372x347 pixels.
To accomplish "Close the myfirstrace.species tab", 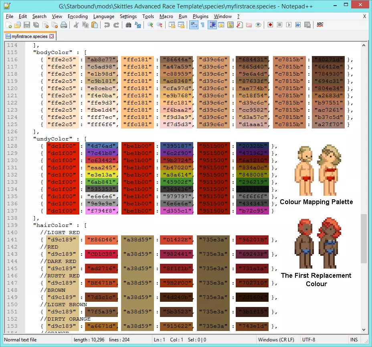I will coord(51,36).
